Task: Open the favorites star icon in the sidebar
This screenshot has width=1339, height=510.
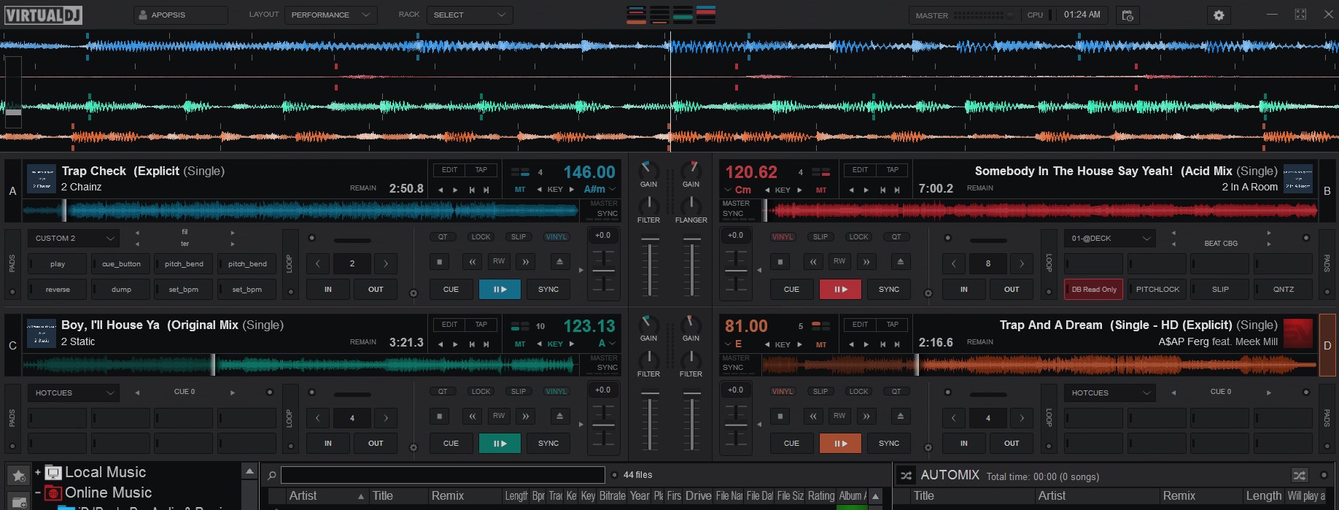Action: click(18, 475)
